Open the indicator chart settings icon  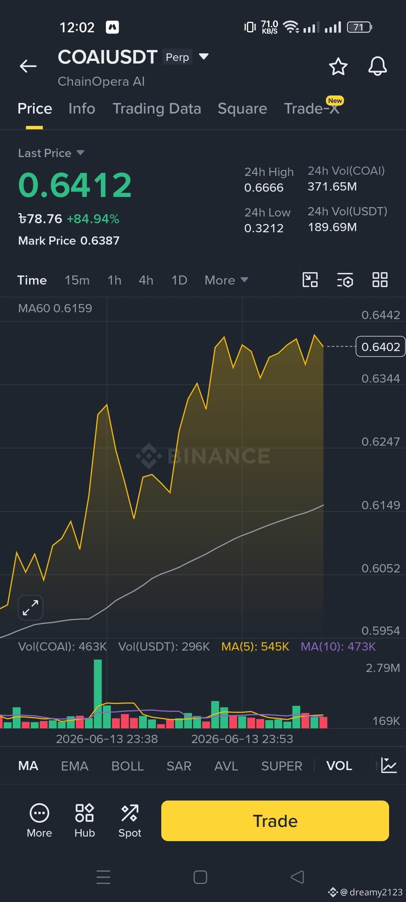coord(389,765)
